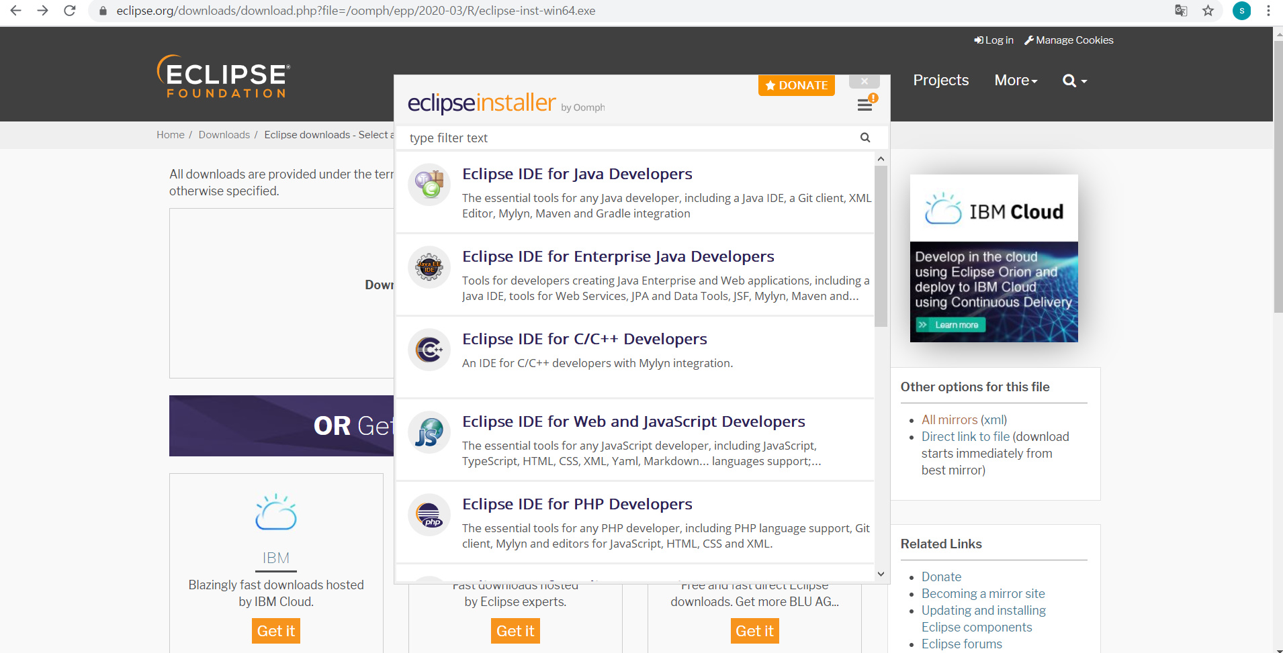Go to Downloads breadcrumb
This screenshot has width=1283, height=653.
click(224, 135)
